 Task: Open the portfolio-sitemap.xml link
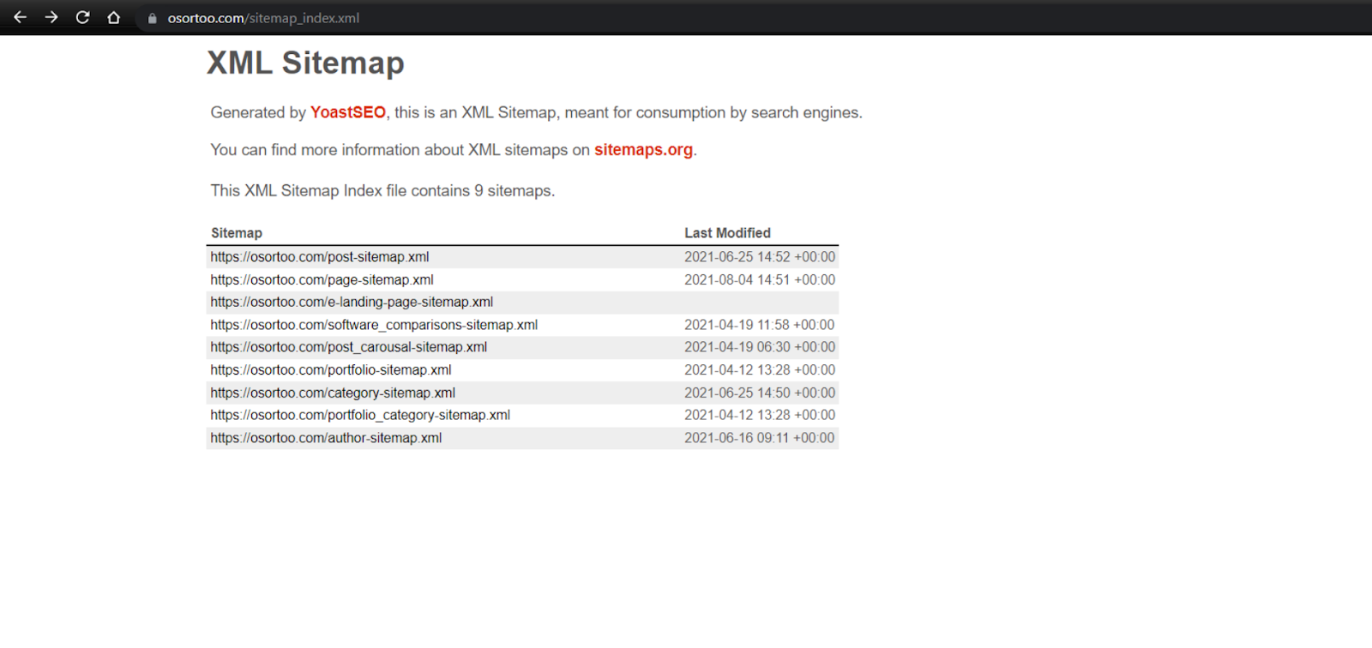pyautogui.click(x=331, y=370)
